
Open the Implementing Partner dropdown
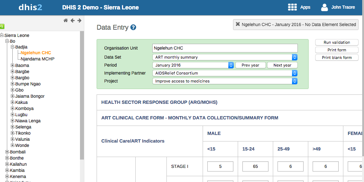tap(225, 73)
